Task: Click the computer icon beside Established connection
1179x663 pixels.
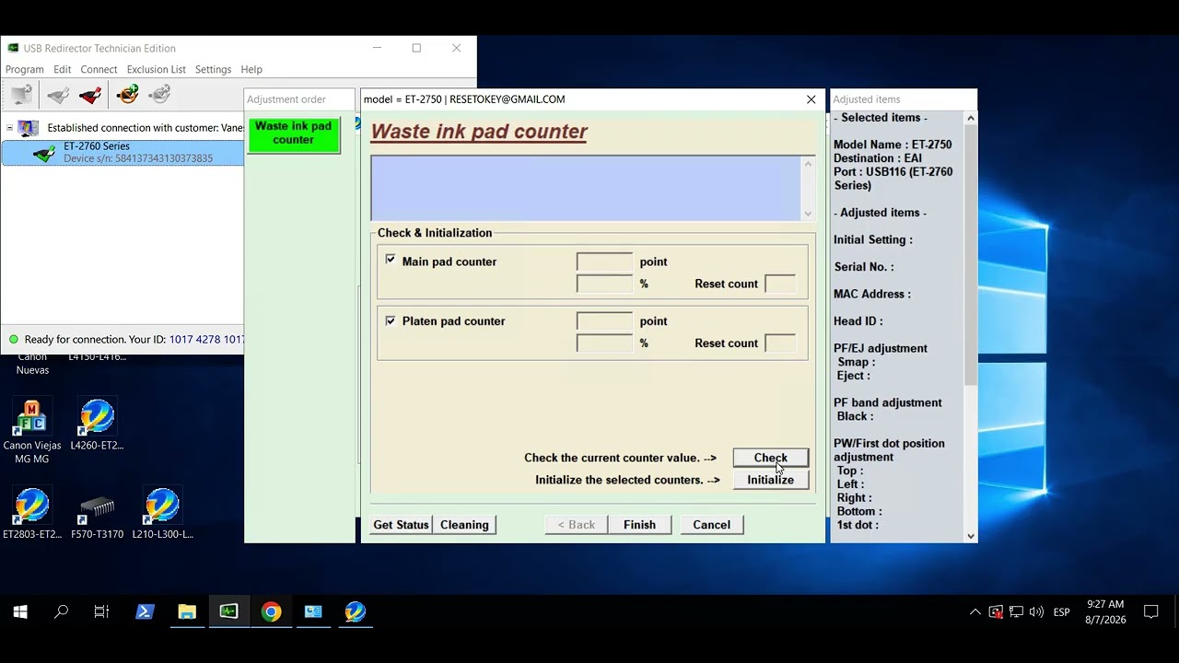Action: coord(29,128)
